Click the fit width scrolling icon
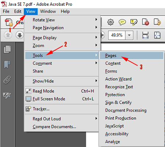Screen dimensions: 165x147 [x=146, y=35]
